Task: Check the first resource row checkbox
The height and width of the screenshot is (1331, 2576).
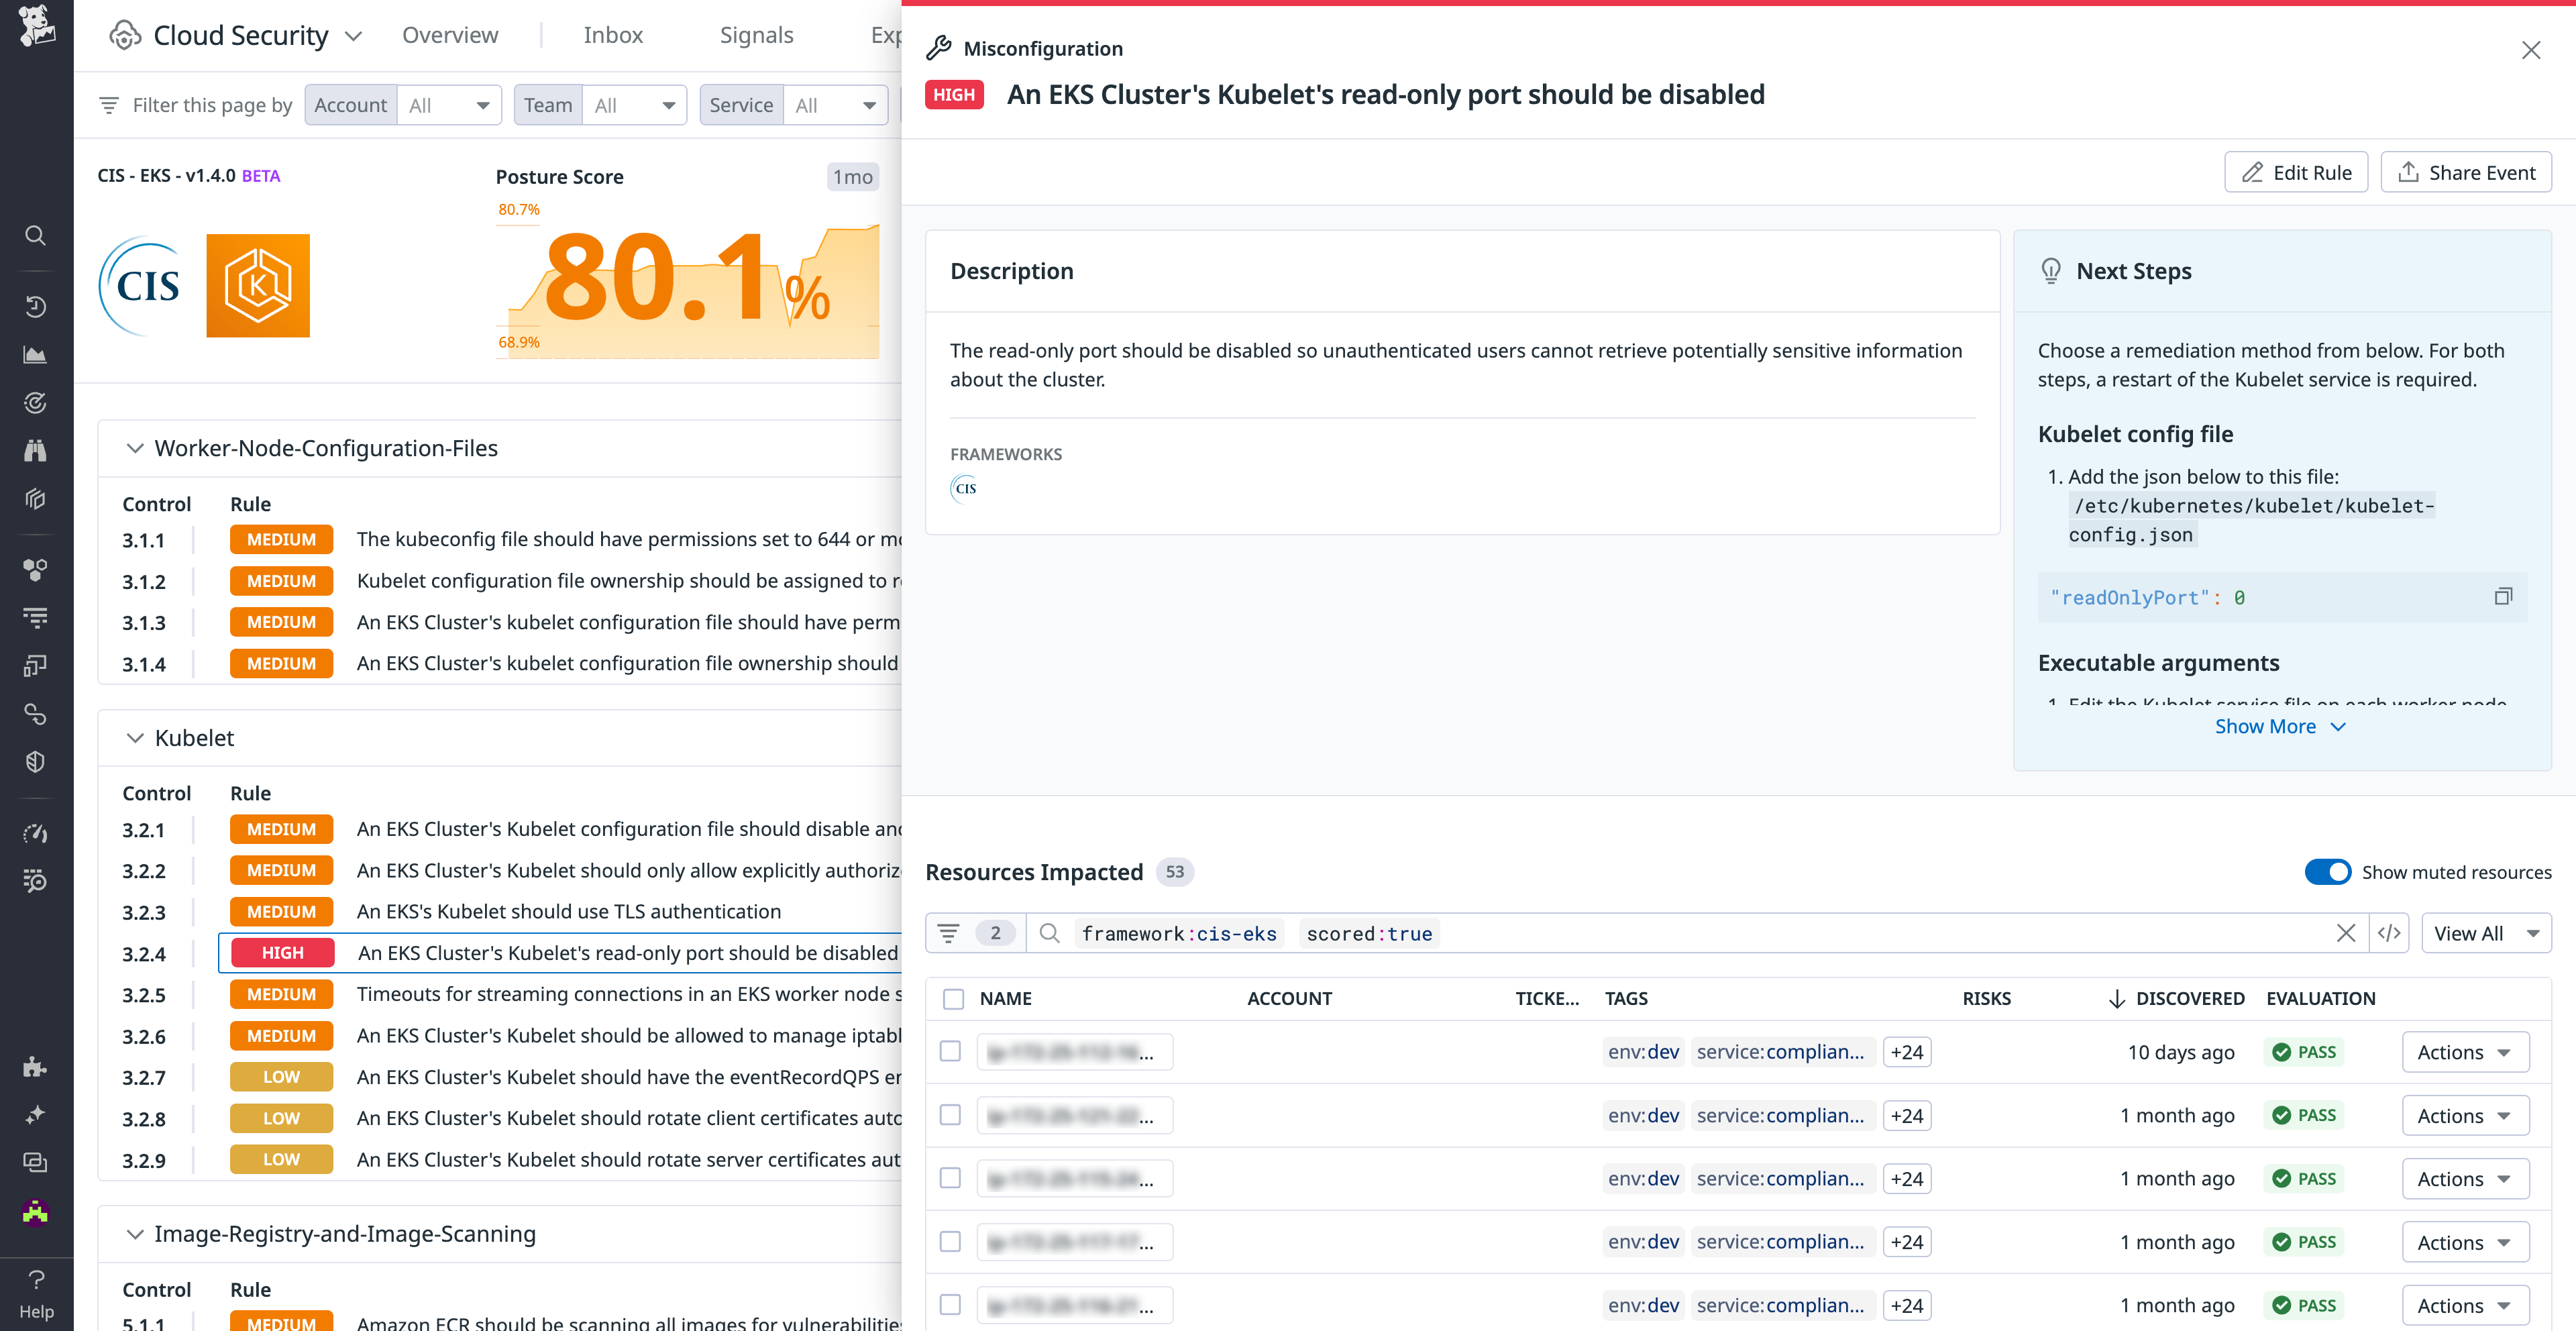Action: (950, 1051)
